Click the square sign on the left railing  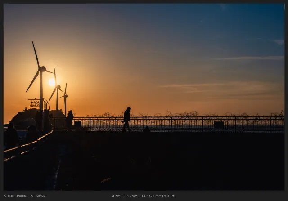pyautogui.click(x=78, y=124)
